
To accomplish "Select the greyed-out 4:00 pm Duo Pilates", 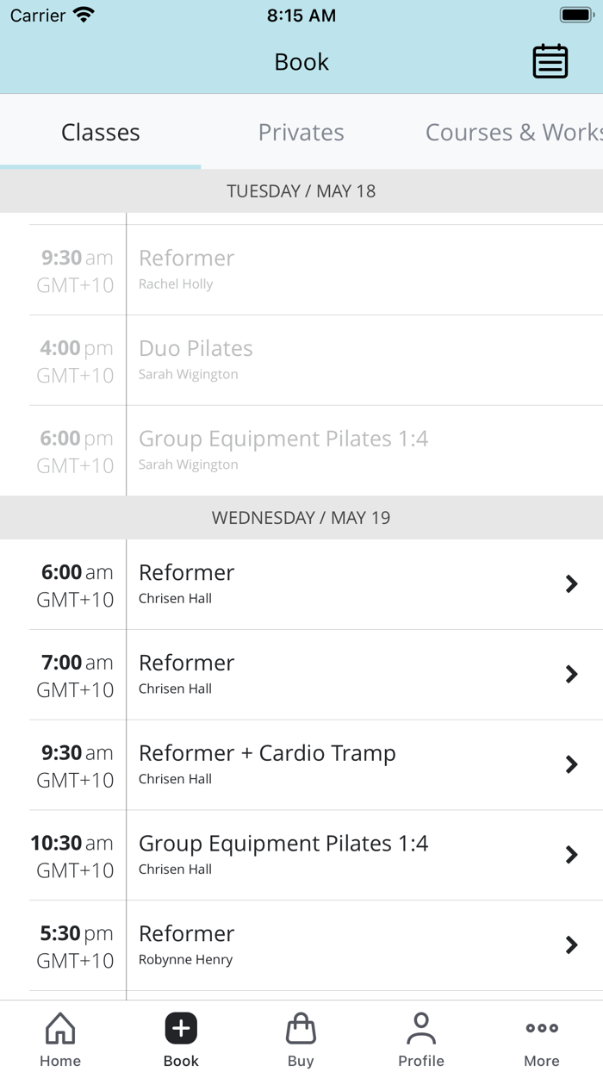I will click(x=301, y=358).
